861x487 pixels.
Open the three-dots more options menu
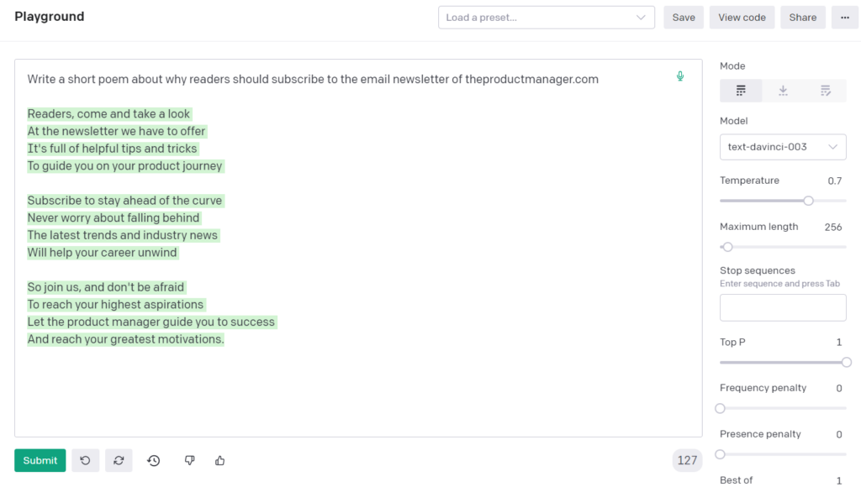pos(844,18)
